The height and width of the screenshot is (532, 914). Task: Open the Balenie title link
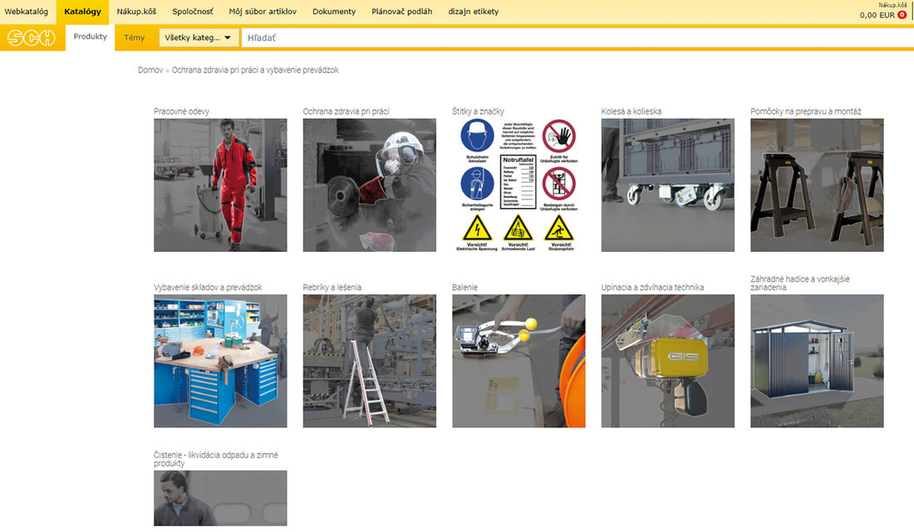coord(464,288)
